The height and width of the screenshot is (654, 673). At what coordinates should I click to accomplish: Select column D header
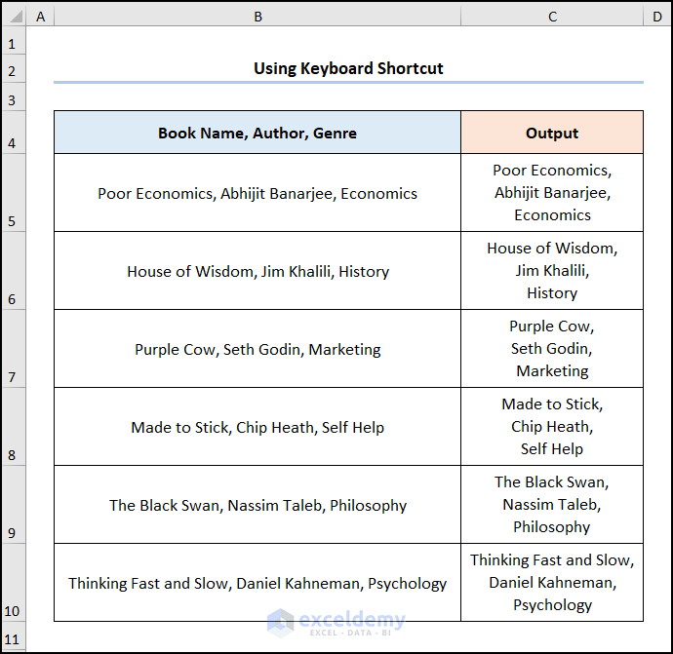click(657, 17)
